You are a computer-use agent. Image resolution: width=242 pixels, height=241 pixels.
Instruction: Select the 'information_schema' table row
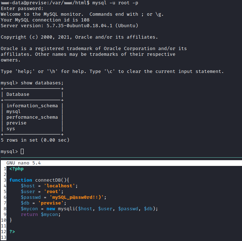(x=32, y=106)
